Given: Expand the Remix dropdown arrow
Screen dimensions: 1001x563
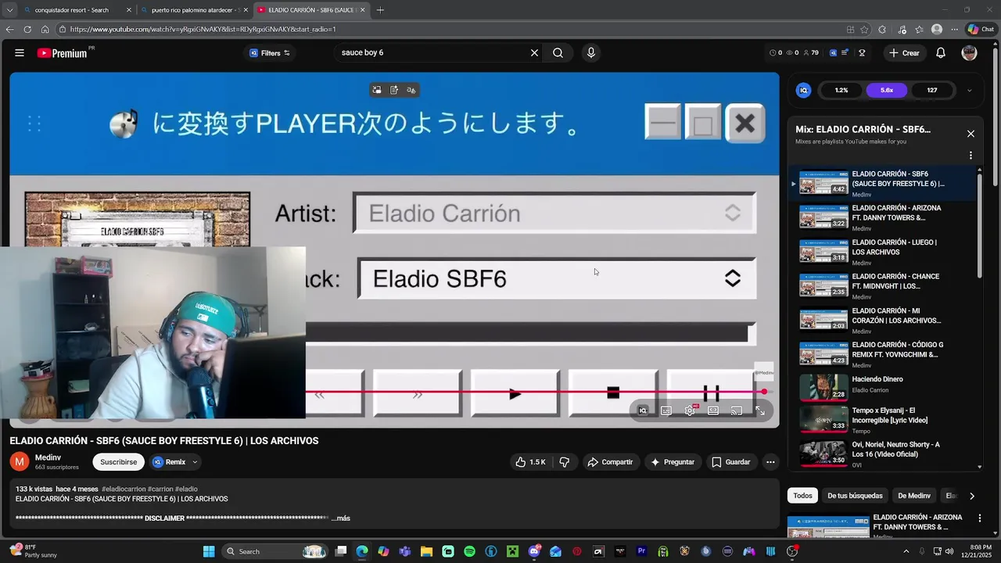Looking at the screenshot, I should pos(195,462).
